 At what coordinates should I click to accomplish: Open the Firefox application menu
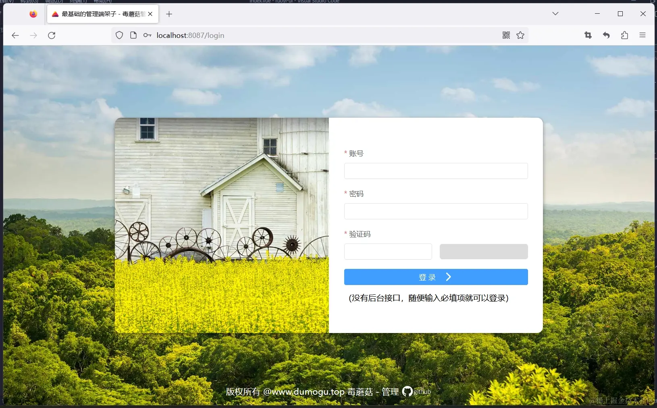tap(642, 35)
